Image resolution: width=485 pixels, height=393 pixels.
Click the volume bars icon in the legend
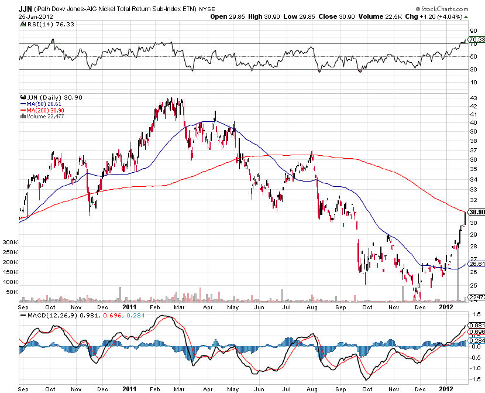click(23, 117)
